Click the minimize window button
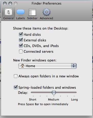This screenshot has width=93, height=118. (10, 4)
